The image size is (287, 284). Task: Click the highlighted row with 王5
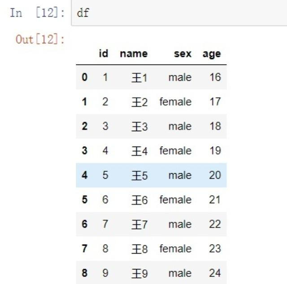click(x=152, y=175)
